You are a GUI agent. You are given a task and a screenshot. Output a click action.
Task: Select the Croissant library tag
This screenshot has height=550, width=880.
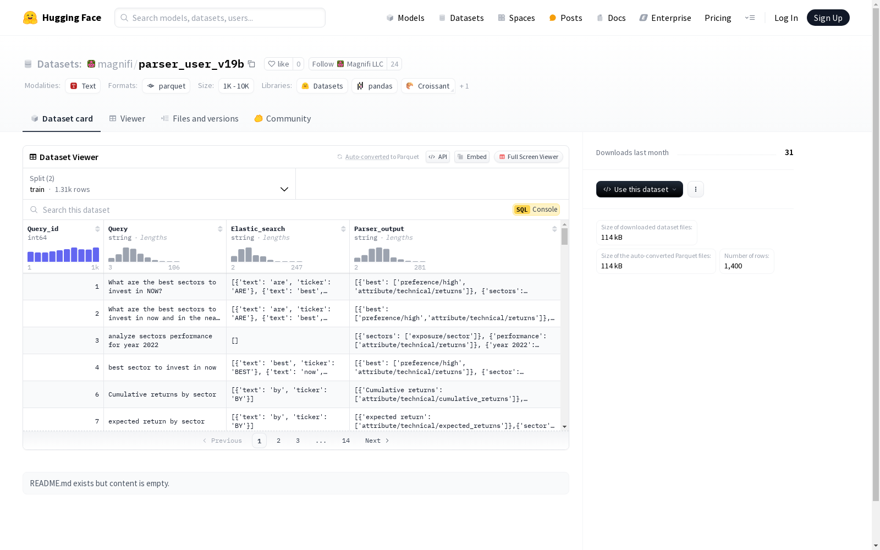point(428,86)
